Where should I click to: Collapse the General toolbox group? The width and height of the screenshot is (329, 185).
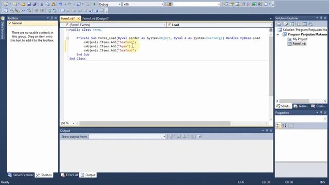tap(10, 23)
